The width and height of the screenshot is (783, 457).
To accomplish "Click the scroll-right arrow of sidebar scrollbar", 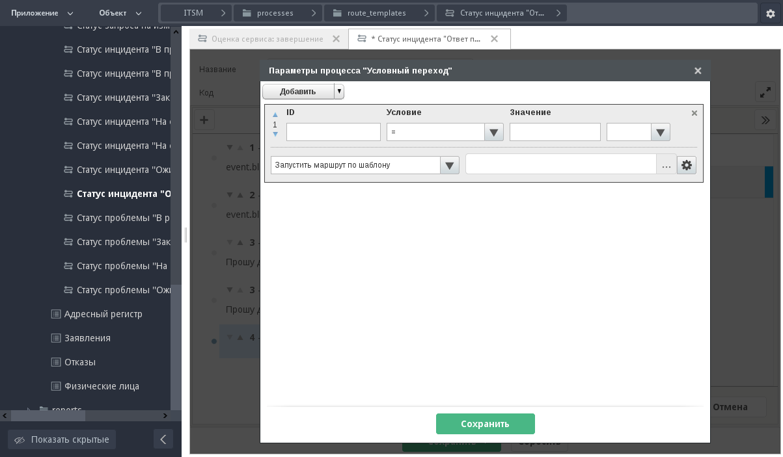I will 165,415.
